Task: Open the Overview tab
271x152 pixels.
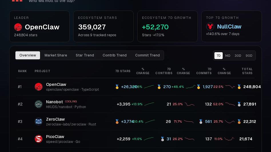Action: tap(28, 55)
